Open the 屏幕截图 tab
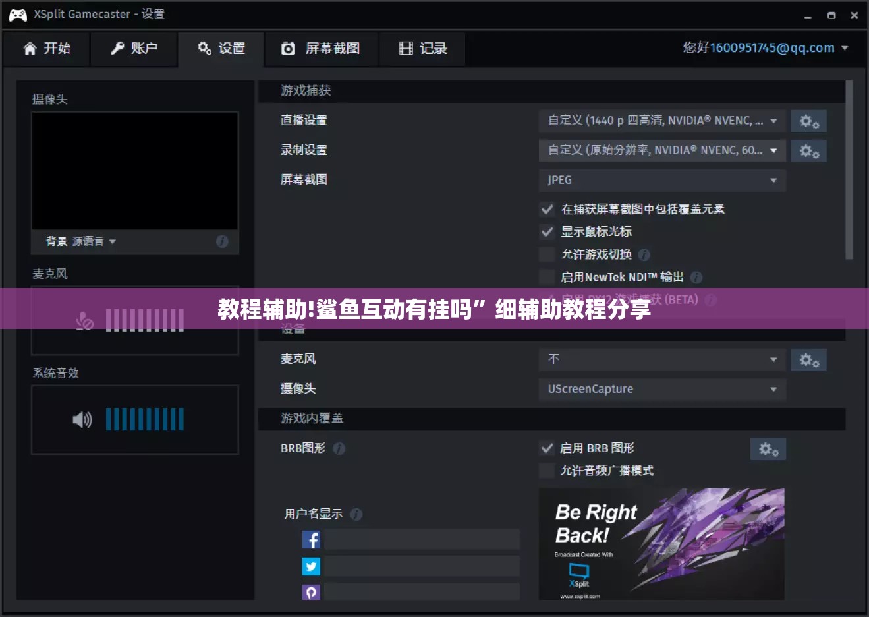 pos(321,48)
